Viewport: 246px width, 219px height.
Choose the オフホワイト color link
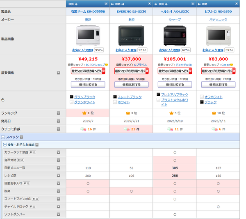click(x=213, y=97)
